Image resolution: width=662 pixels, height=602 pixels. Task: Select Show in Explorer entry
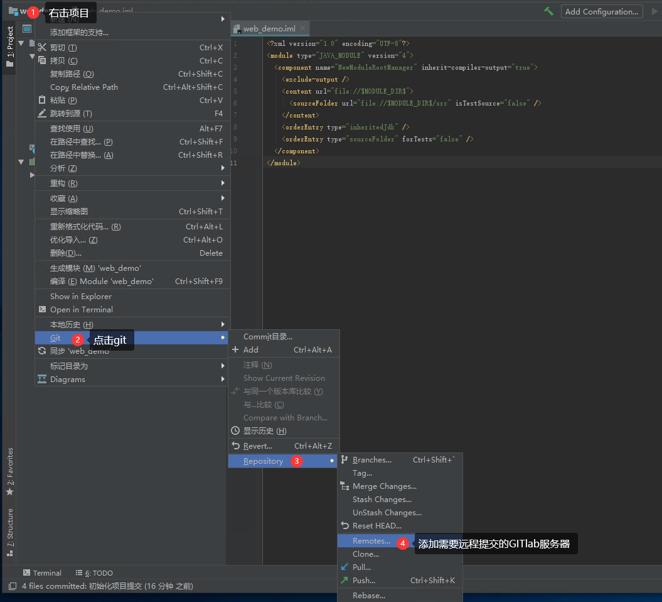132,297
